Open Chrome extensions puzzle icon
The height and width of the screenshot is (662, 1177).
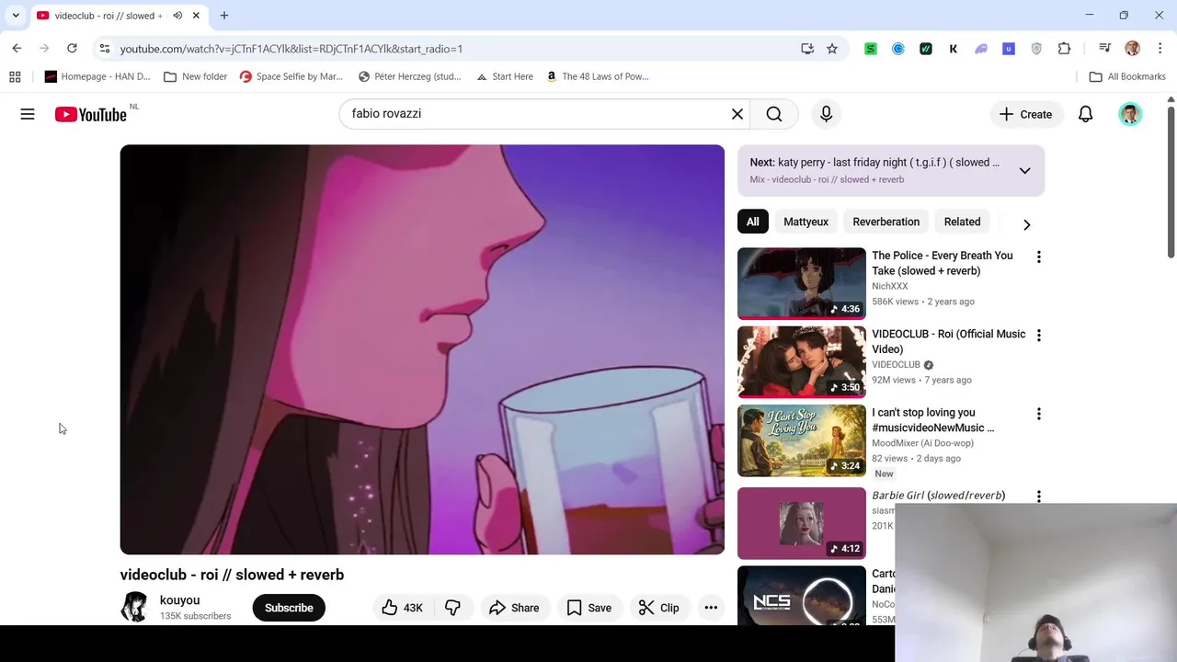click(1065, 49)
